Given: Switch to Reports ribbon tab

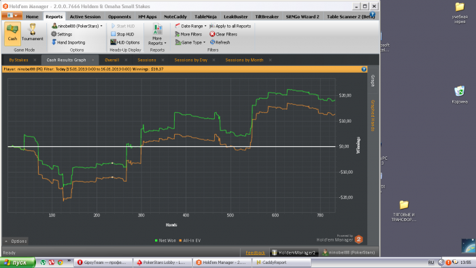Looking at the screenshot, I should click(54, 17).
